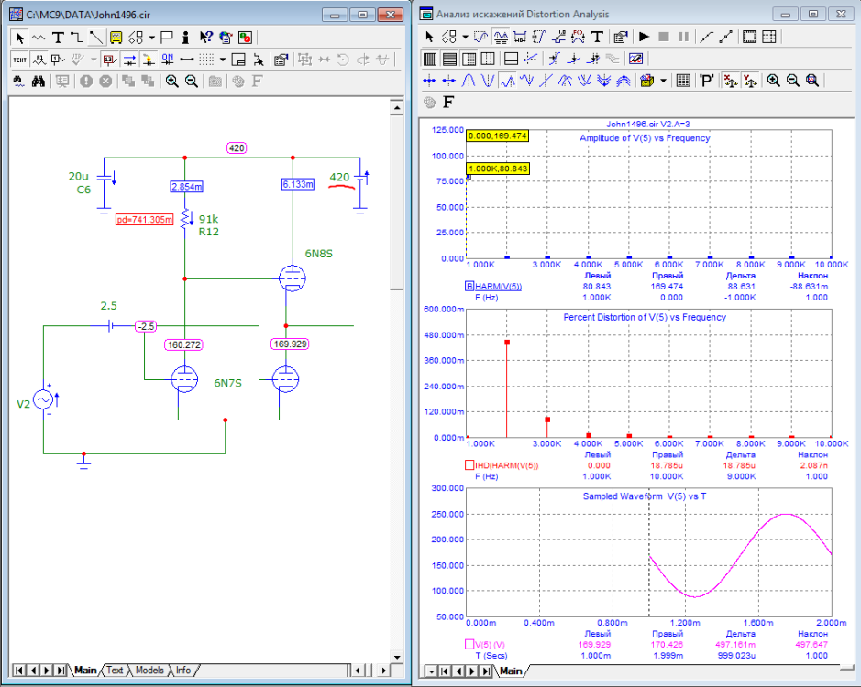Select the Text tool in schematic toolbar

58,38
